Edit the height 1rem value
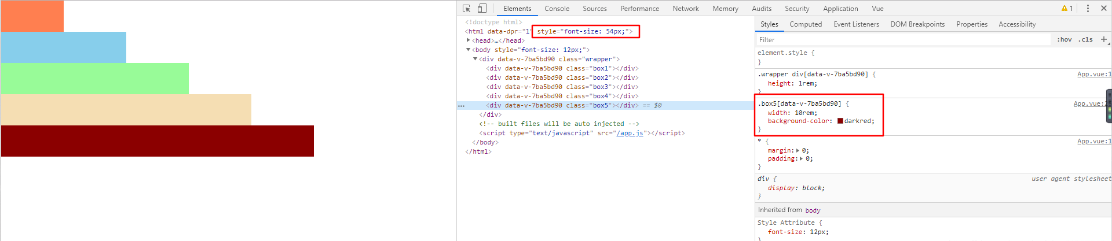The image size is (1112, 241). pyautogui.click(x=807, y=83)
